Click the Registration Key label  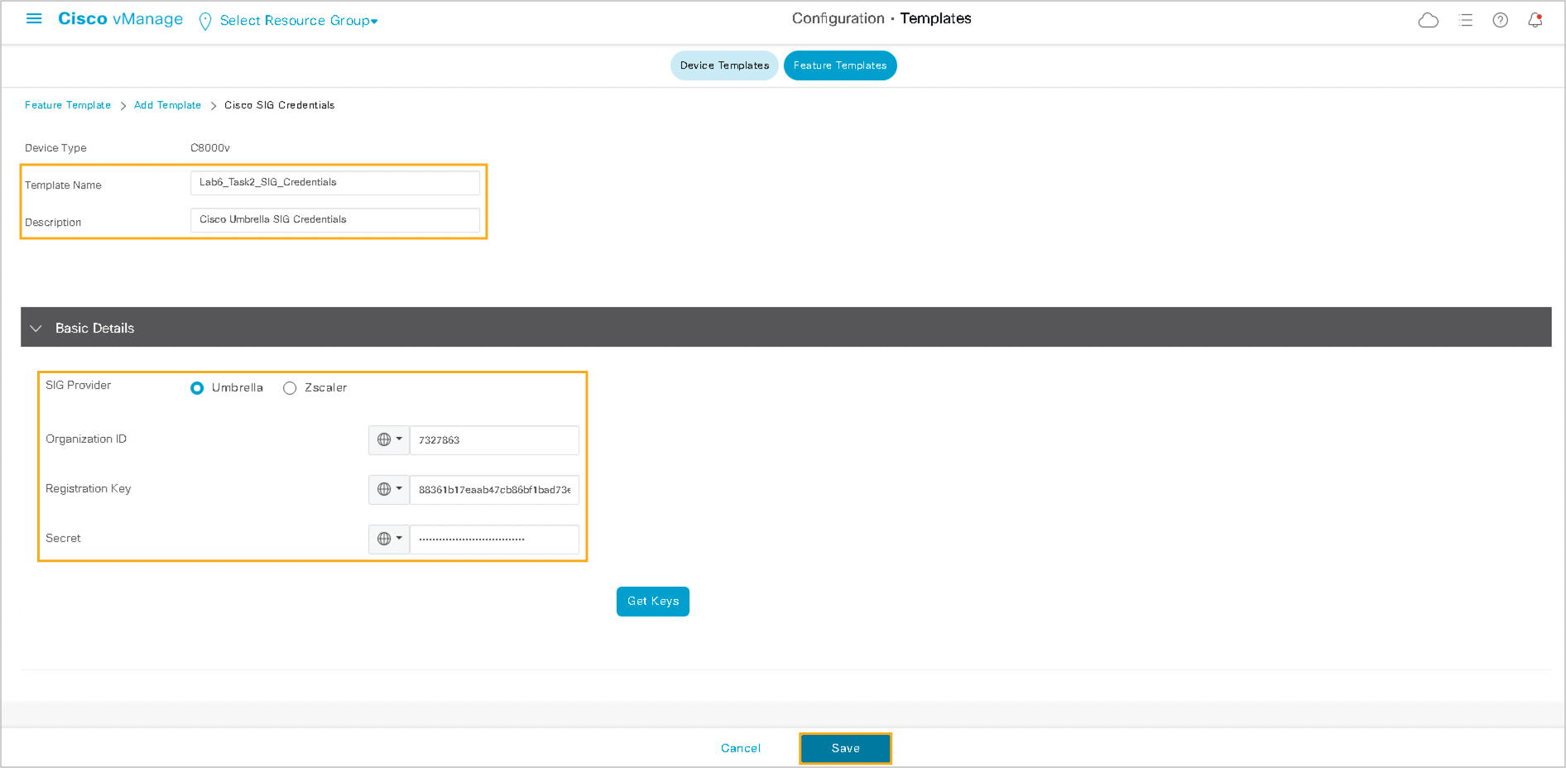point(89,488)
